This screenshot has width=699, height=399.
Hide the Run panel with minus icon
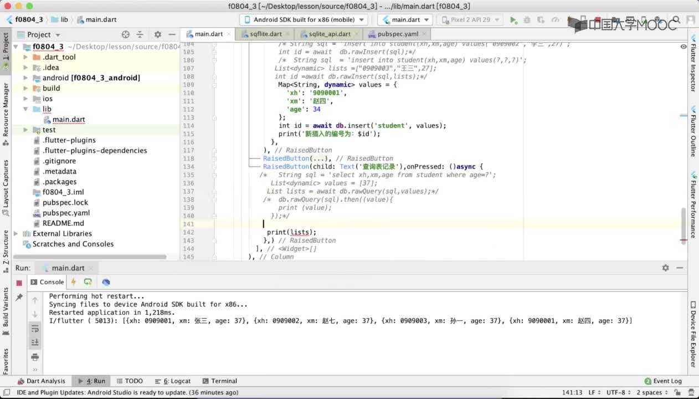pos(680,268)
